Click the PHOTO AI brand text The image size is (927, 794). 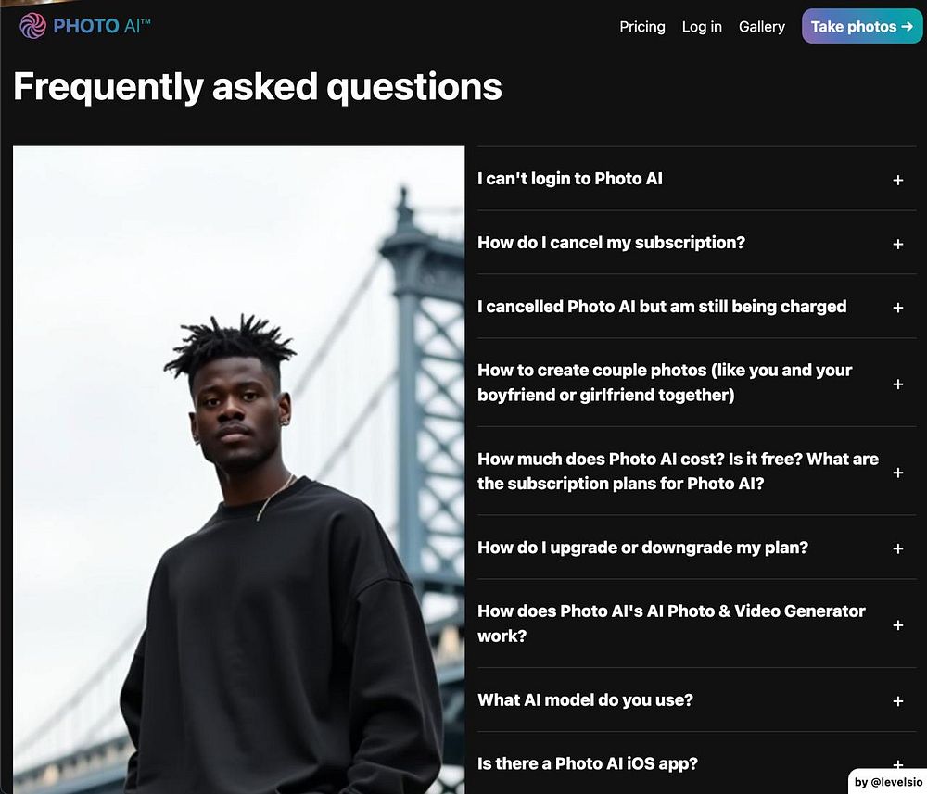point(102,26)
